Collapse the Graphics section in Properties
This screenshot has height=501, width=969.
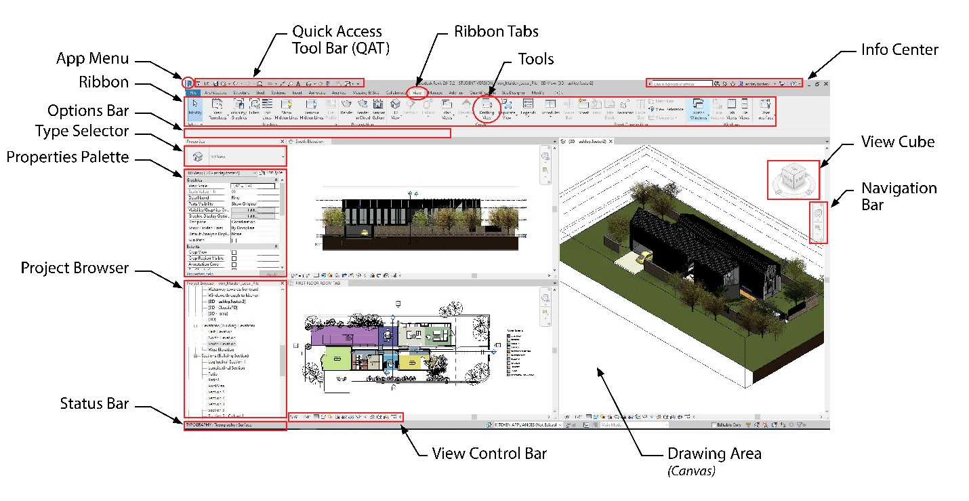point(276,180)
